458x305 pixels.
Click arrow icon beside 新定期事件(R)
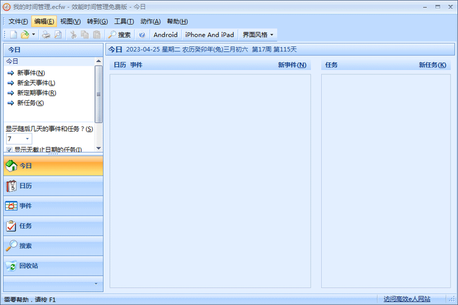coord(10,93)
